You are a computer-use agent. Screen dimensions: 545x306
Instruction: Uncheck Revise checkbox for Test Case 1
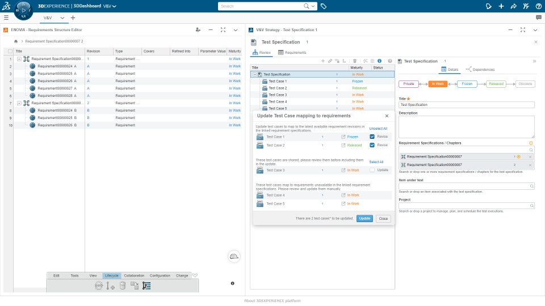tap(372, 137)
